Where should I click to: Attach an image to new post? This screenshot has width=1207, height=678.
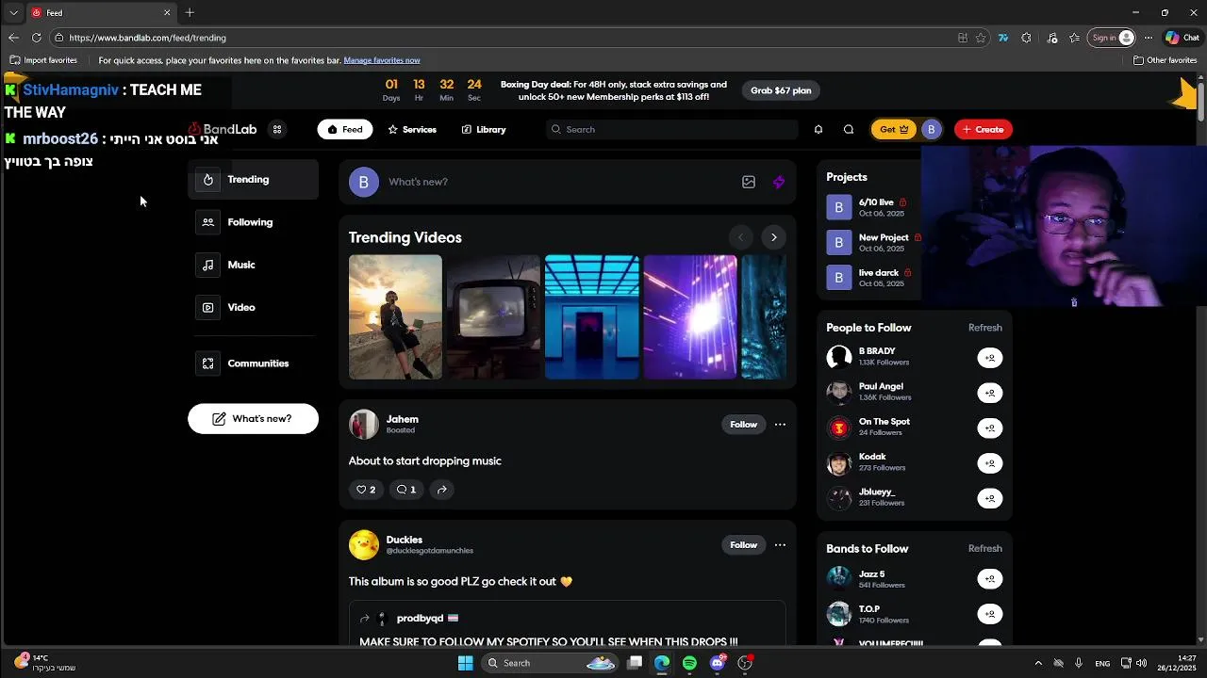pos(749,182)
